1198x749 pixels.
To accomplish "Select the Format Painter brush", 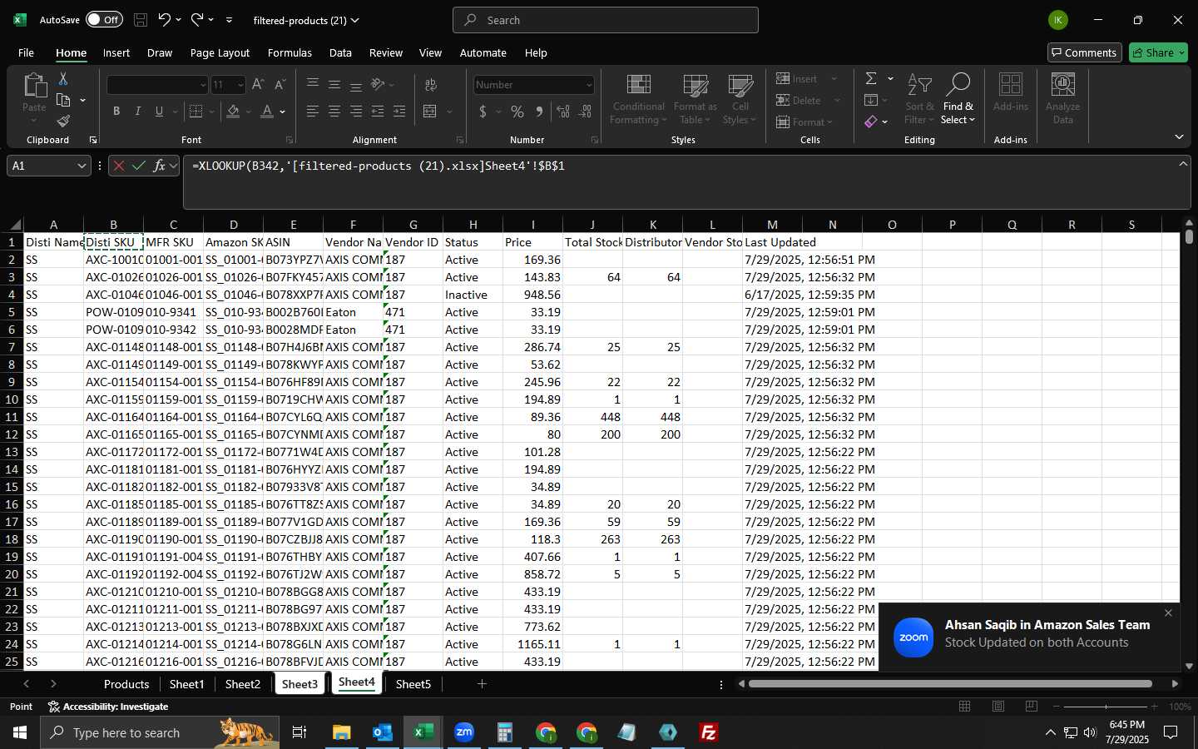I will [x=63, y=121].
